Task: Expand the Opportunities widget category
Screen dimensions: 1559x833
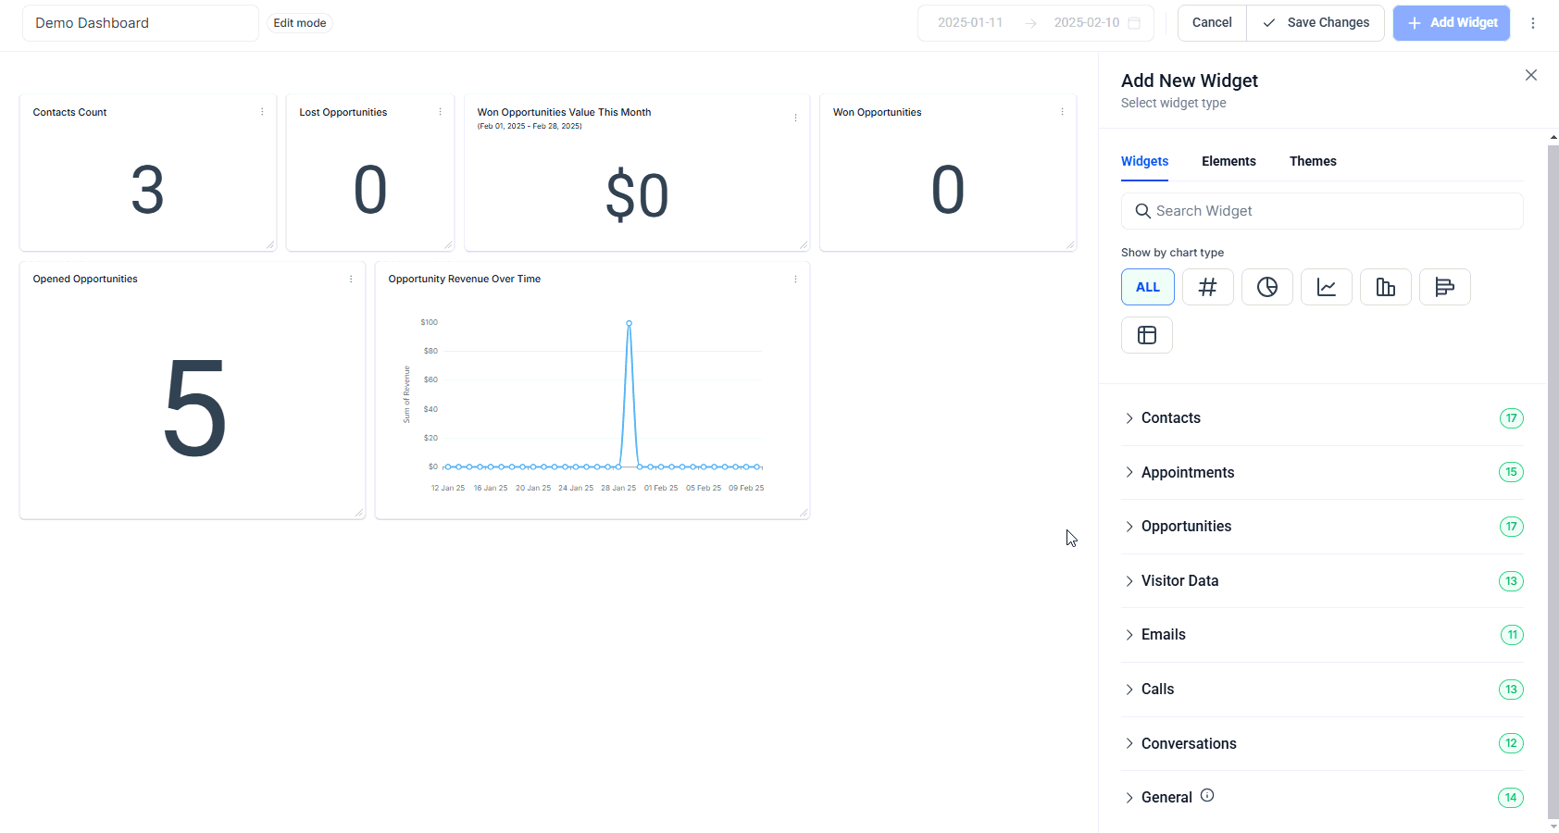Action: coord(1186,527)
